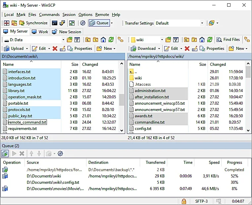Switch to the Work session tab
252x205 pixels.
pos(40,32)
